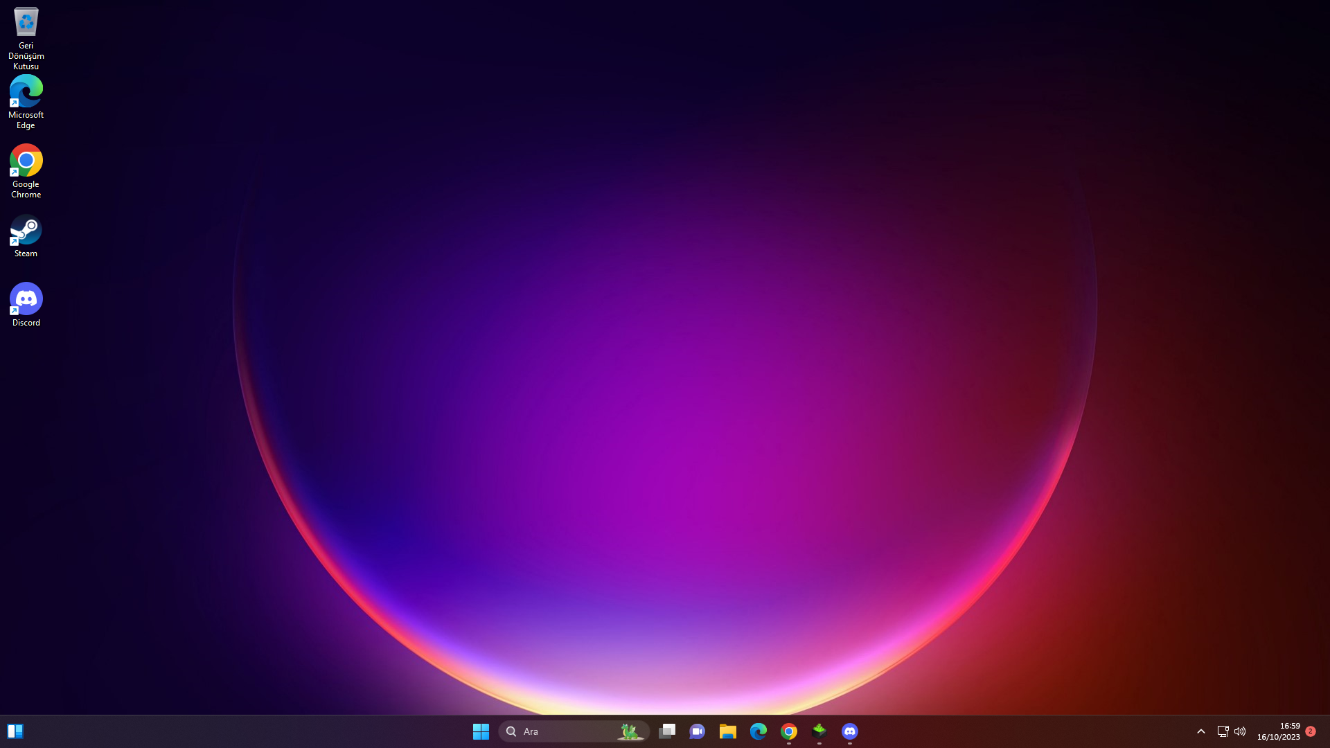Open Task View from the taskbar

click(667, 731)
